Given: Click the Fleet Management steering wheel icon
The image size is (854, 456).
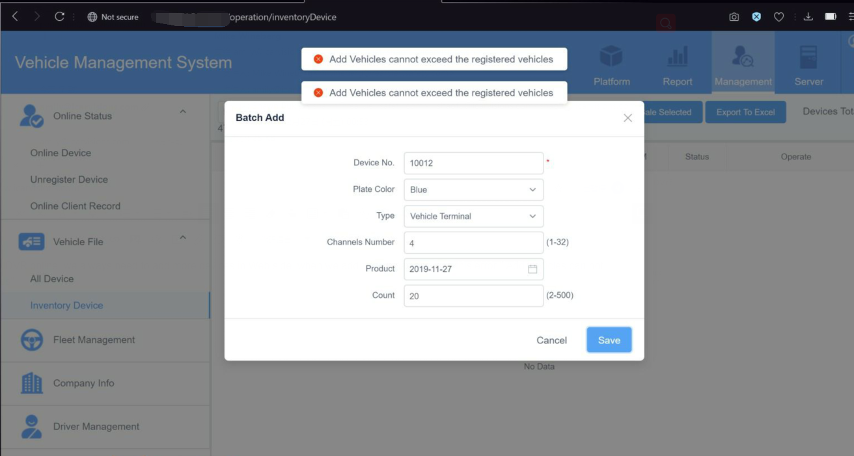Looking at the screenshot, I should coord(31,340).
